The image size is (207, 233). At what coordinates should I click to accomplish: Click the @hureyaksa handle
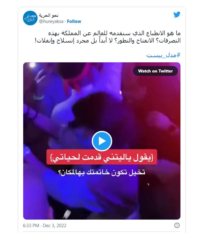click(51, 21)
